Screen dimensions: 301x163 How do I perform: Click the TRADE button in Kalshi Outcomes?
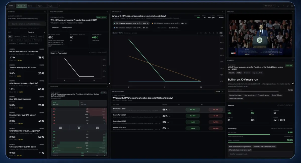pyautogui.click(x=218, y=91)
